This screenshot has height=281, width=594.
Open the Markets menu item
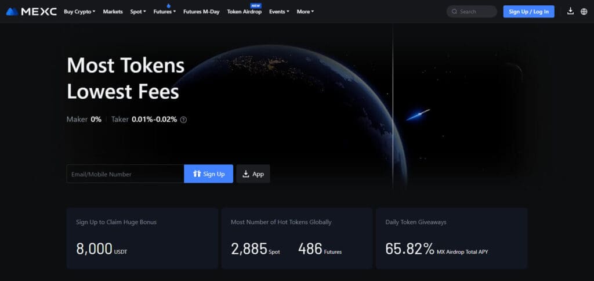pos(113,12)
